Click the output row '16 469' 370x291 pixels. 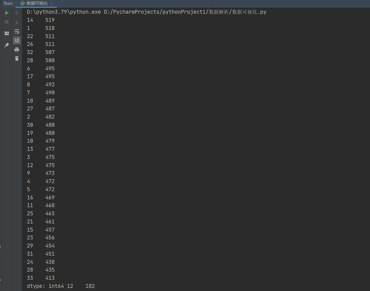41,198
